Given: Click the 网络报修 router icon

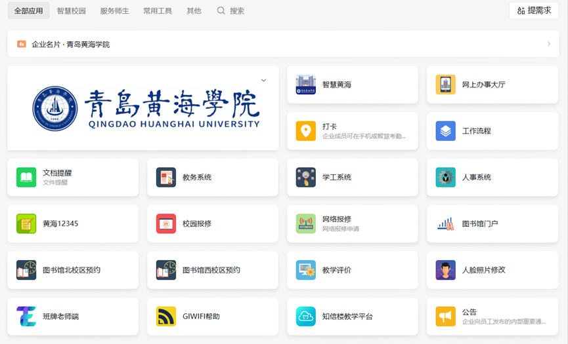Looking at the screenshot, I should point(306,223).
